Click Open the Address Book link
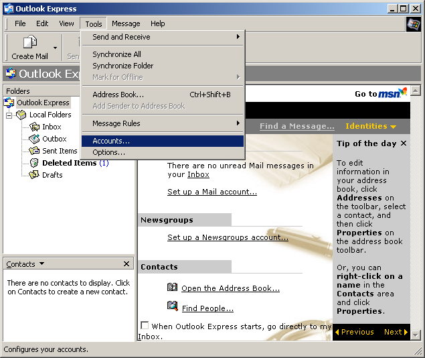Viewport: 425px width, 358px height. [x=230, y=288]
